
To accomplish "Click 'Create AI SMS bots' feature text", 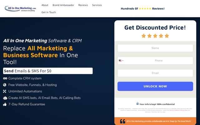I will tap(44, 98).
